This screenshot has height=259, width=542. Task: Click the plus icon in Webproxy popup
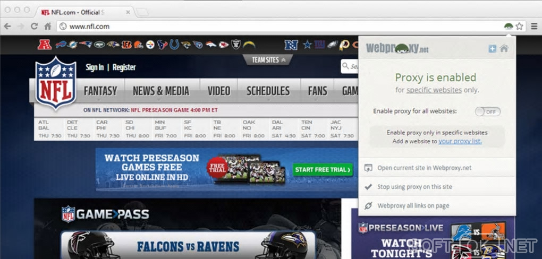click(492, 49)
